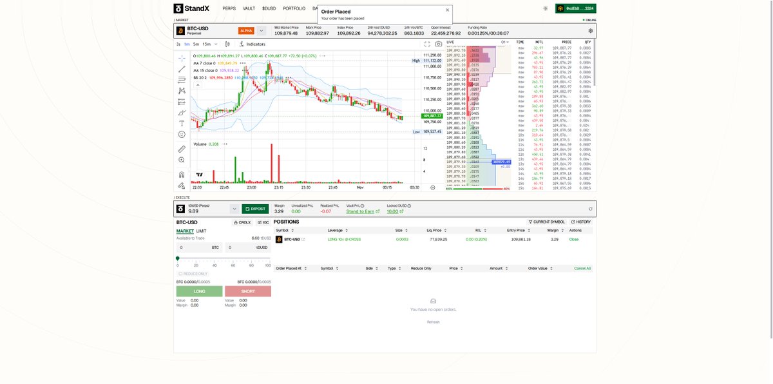Image resolution: width=773 pixels, height=384 pixels.
Task: Click the LONG order button
Action: [x=199, y=291]
